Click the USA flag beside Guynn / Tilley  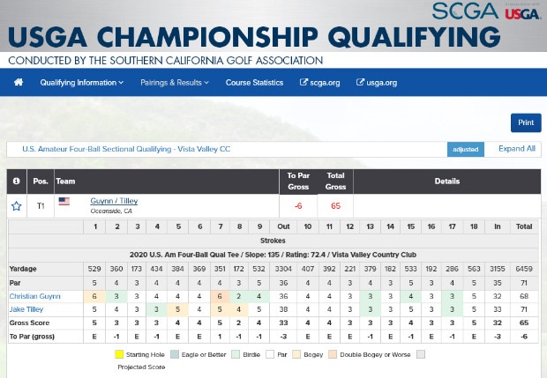pyautogui.click(x=64, y=202)
